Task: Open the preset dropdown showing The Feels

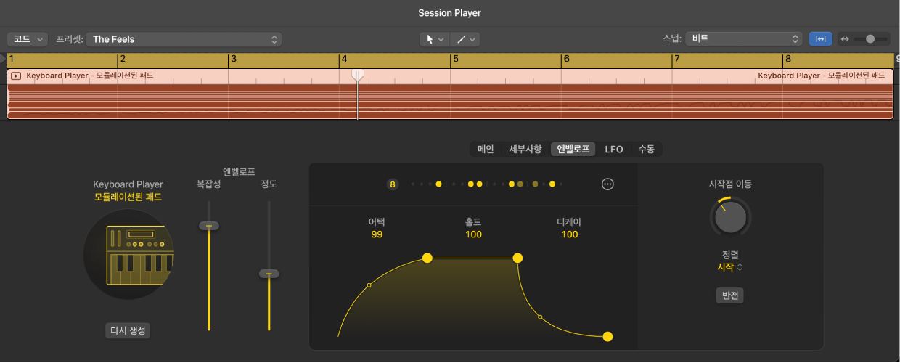Action: point(184,39)
